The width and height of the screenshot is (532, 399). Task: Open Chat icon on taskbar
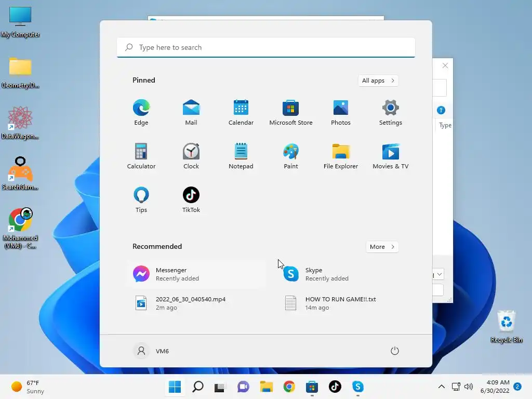[x=243, y=387]
